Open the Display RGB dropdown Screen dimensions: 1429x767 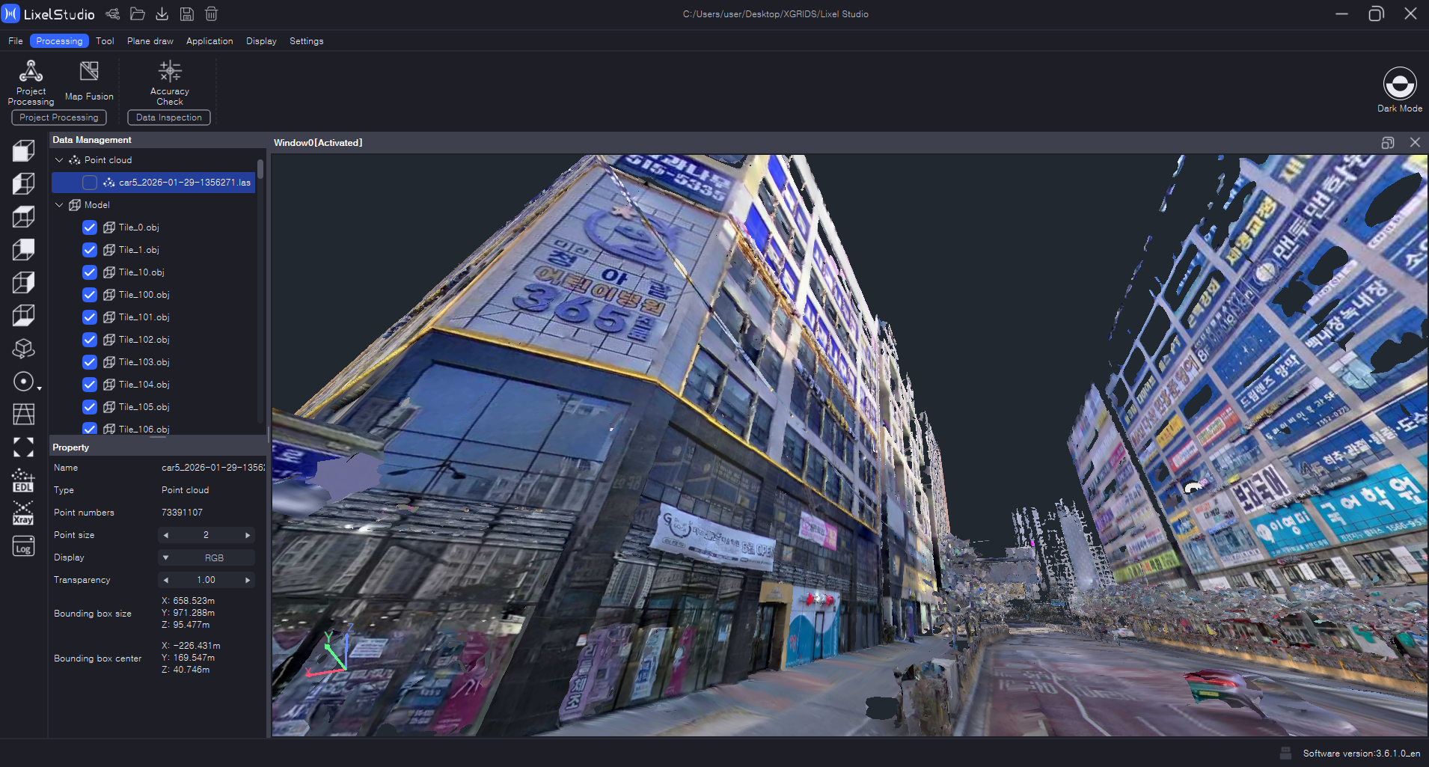click(206, 557)
